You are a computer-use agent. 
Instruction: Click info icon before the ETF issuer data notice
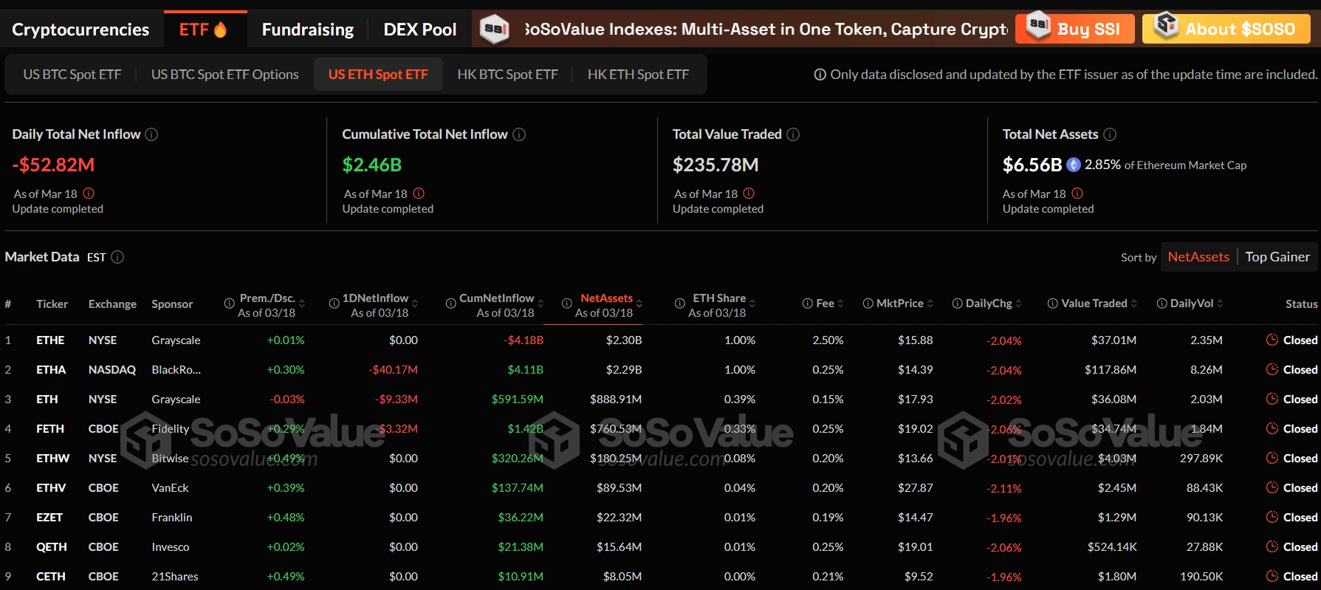pos(820,75)
